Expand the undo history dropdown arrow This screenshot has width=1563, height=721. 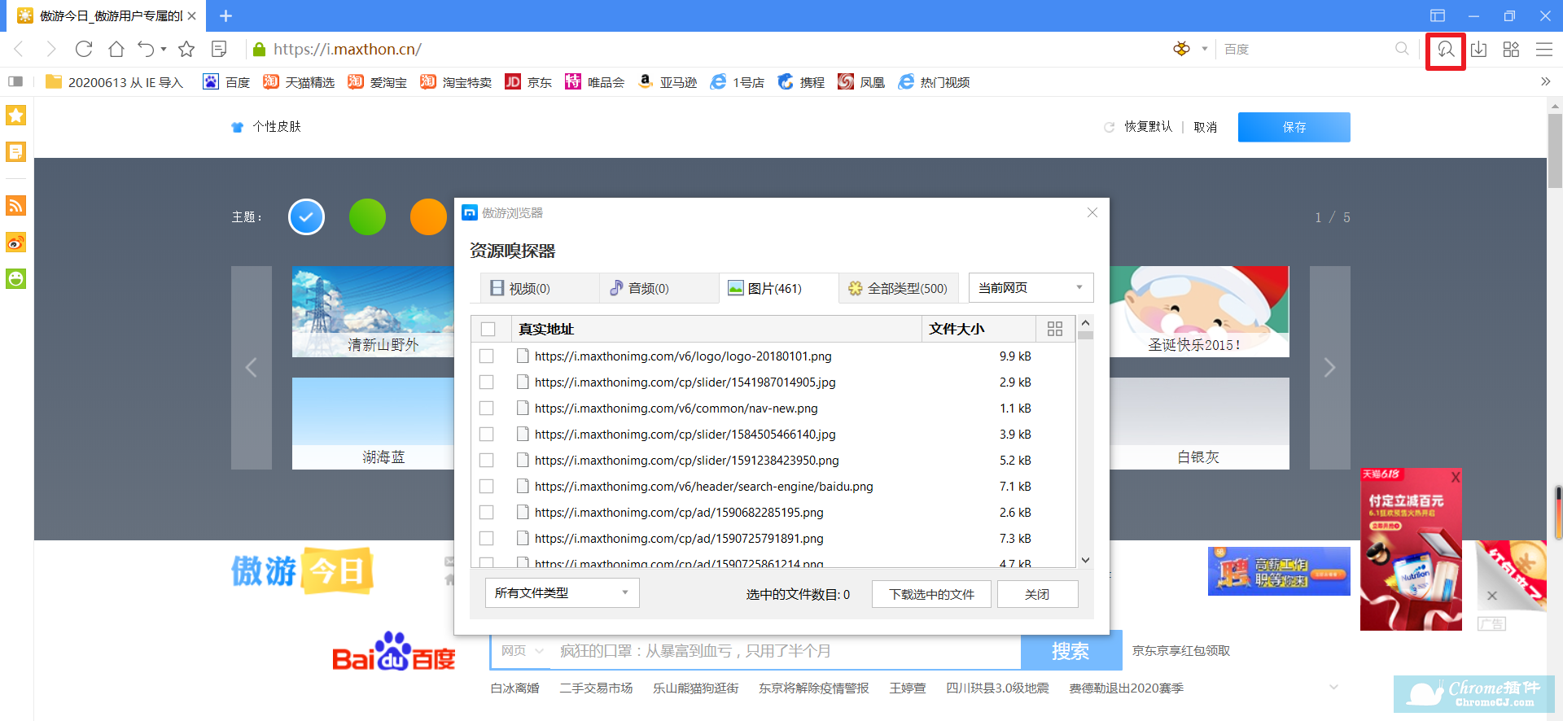164,50
